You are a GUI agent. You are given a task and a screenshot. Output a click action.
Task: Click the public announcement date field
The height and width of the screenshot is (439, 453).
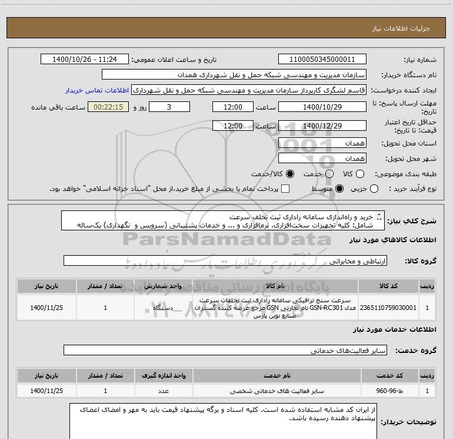[85, 60]
